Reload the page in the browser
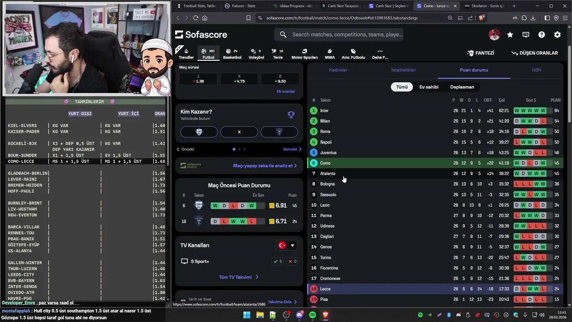The width and height of the screenshot is (572, 322). [195, 18]
